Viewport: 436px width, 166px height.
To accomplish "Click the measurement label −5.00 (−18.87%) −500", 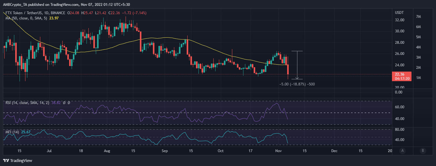I will [x=297, y=84].
